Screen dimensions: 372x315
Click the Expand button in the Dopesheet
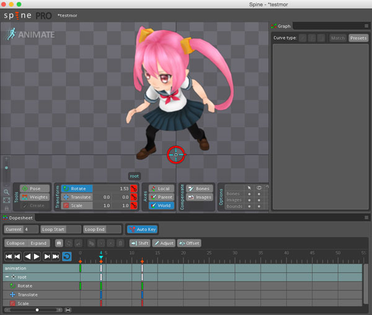point(38,243)
